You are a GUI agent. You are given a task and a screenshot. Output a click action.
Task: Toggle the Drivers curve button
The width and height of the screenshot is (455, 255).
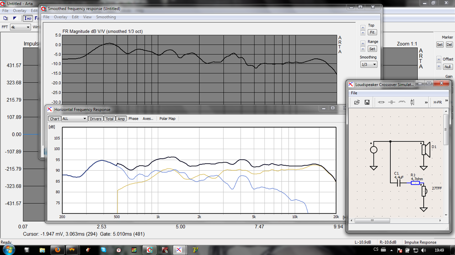tap(96, 119)
